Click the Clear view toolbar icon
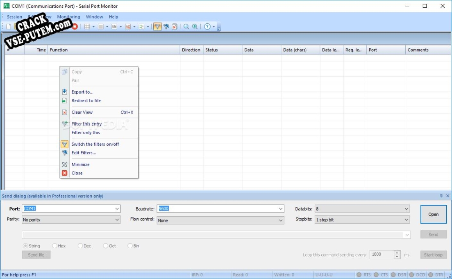452x279 pixels. (x=175, y=27)
